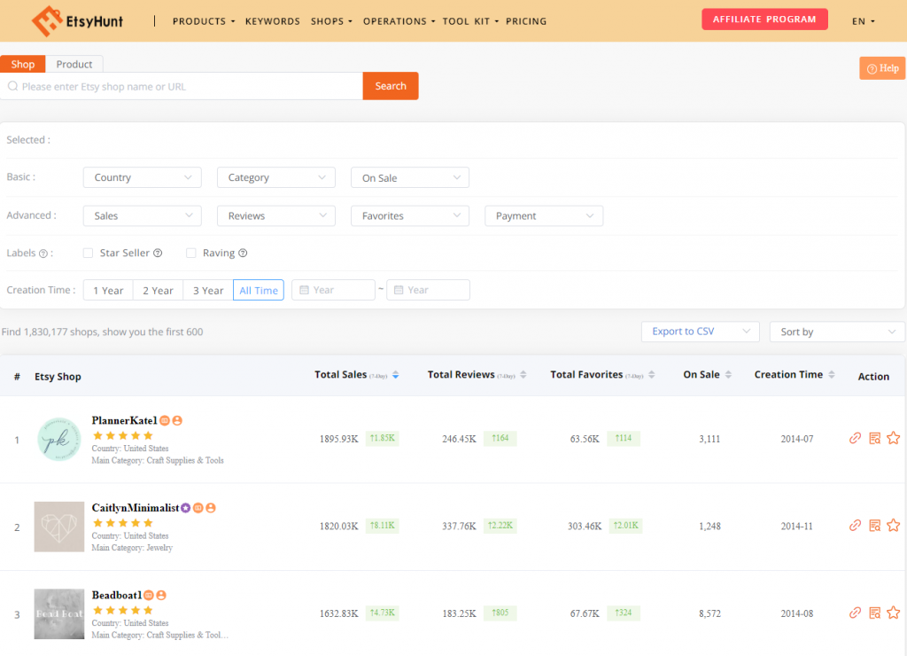This screenshot has height=656, width=907.
Task: Open the Country dropdown
Action: point(142,176)
